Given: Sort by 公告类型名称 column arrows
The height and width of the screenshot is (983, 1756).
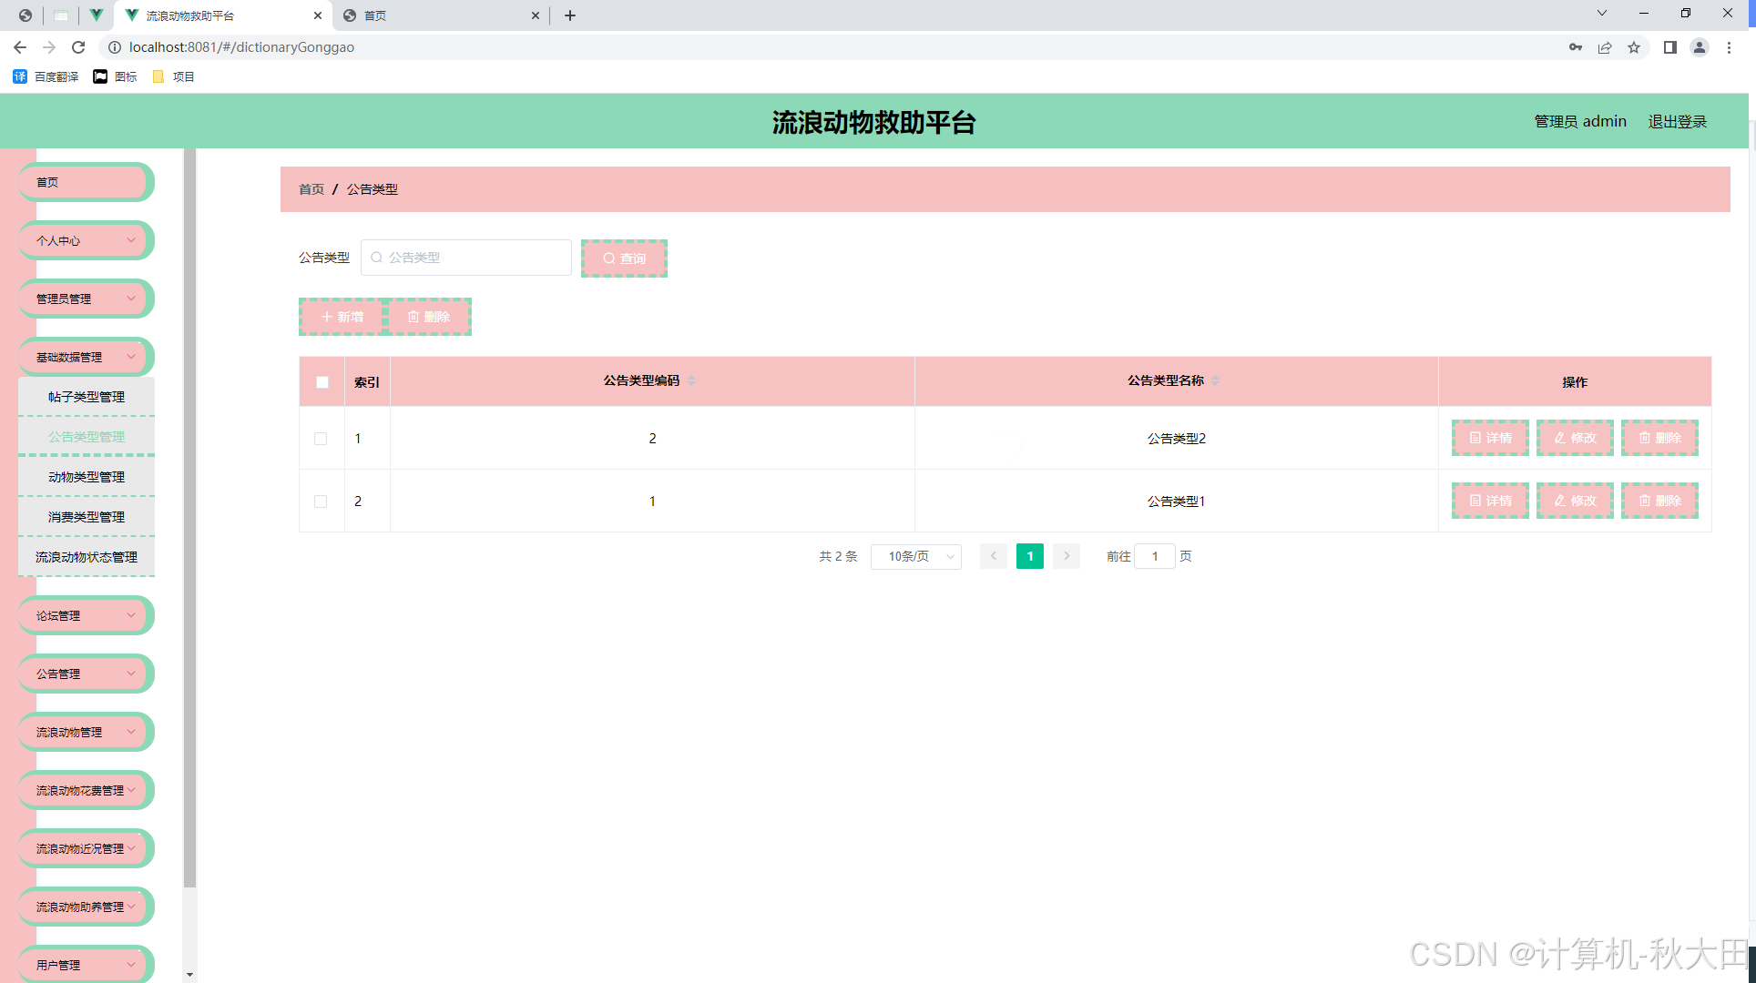Looking at the screenshot, I should [x=1215, y=380].
